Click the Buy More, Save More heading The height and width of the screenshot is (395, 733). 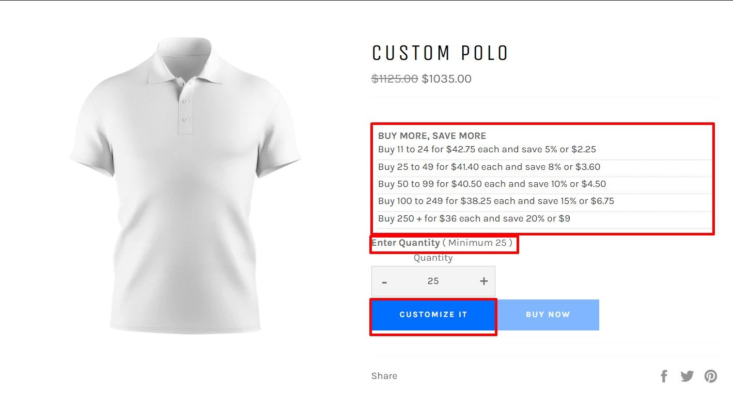point(432,136)
